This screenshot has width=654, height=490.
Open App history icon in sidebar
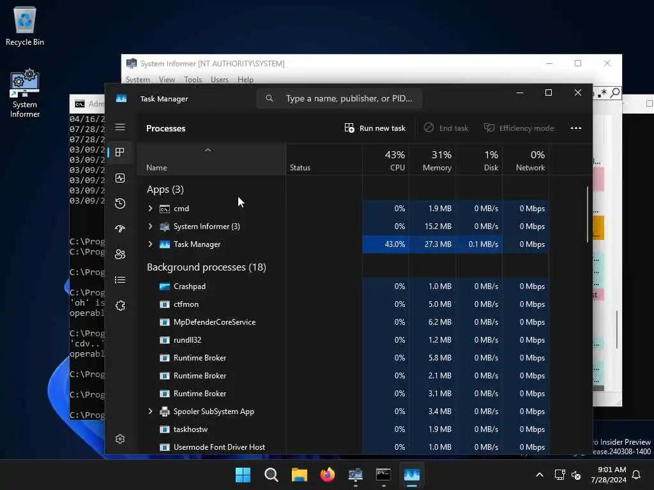coord(120,204)
